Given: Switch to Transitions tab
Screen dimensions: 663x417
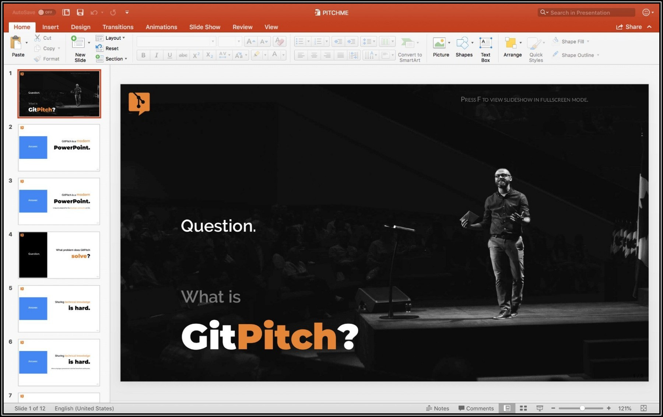Looking at the screenshot, I should tap(118, 27).
